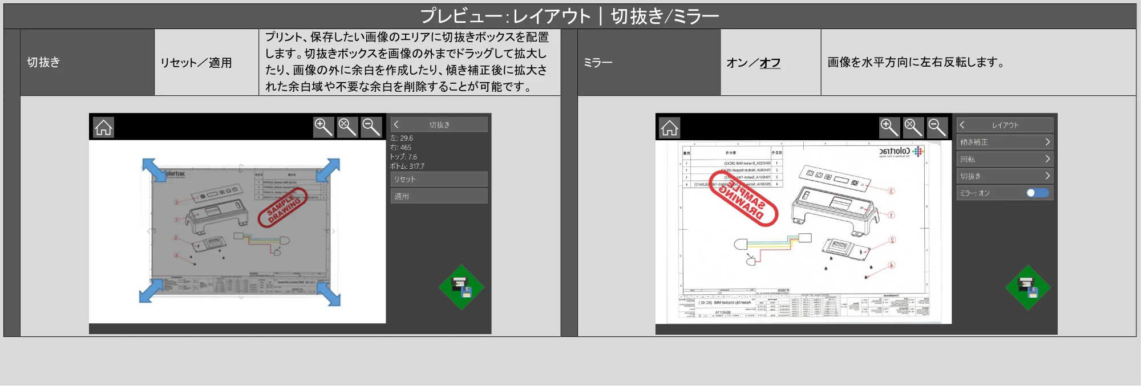
Task: Click the トップ: 7.6 value
Action: coord(403,157)
